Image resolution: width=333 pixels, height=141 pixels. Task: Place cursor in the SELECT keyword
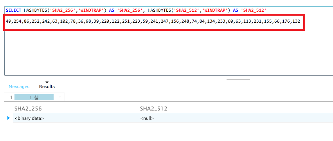pyautogui.click(x=14, y=10)
